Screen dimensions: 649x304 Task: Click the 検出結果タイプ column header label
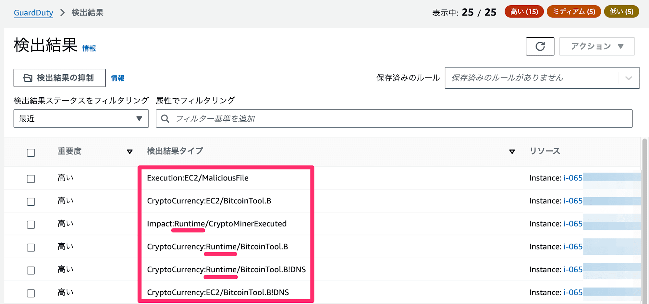tap(175, 151)
